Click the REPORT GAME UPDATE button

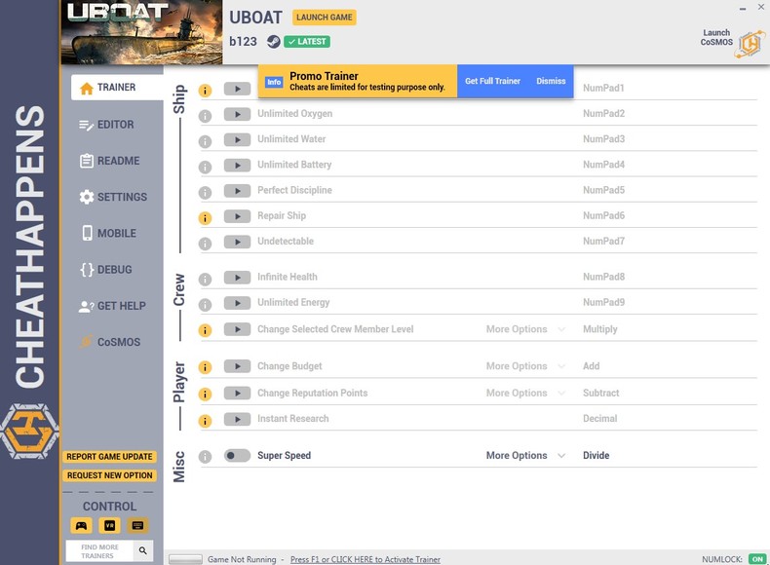pyautogui.click(x=109, y=457)
